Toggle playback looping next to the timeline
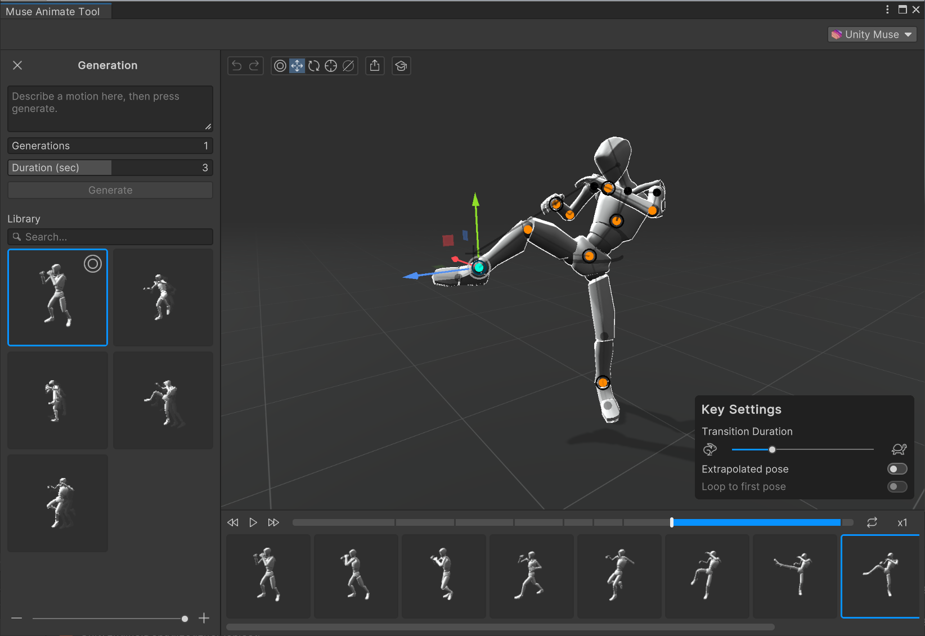This screenshot has width=925, height=636. coord(872,522)
